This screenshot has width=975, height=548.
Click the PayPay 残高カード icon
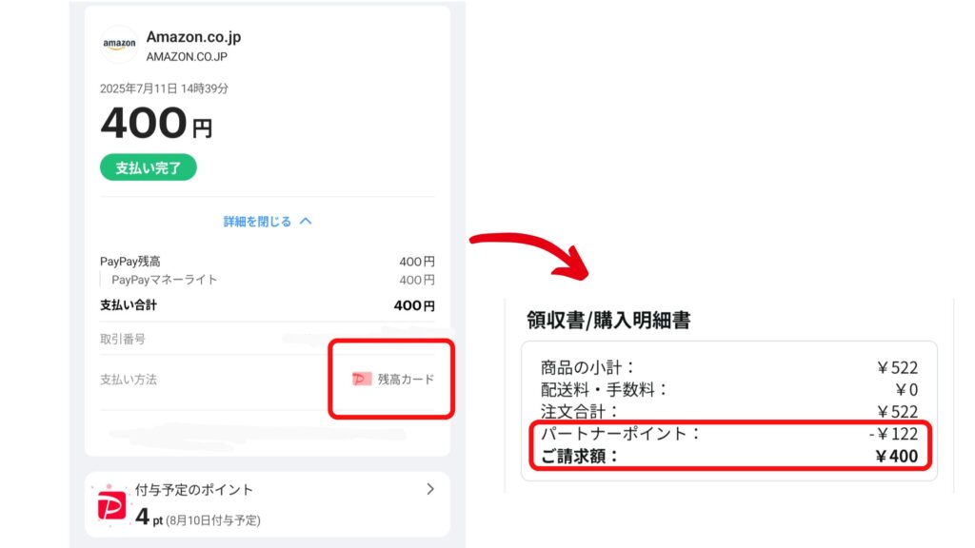361,379
